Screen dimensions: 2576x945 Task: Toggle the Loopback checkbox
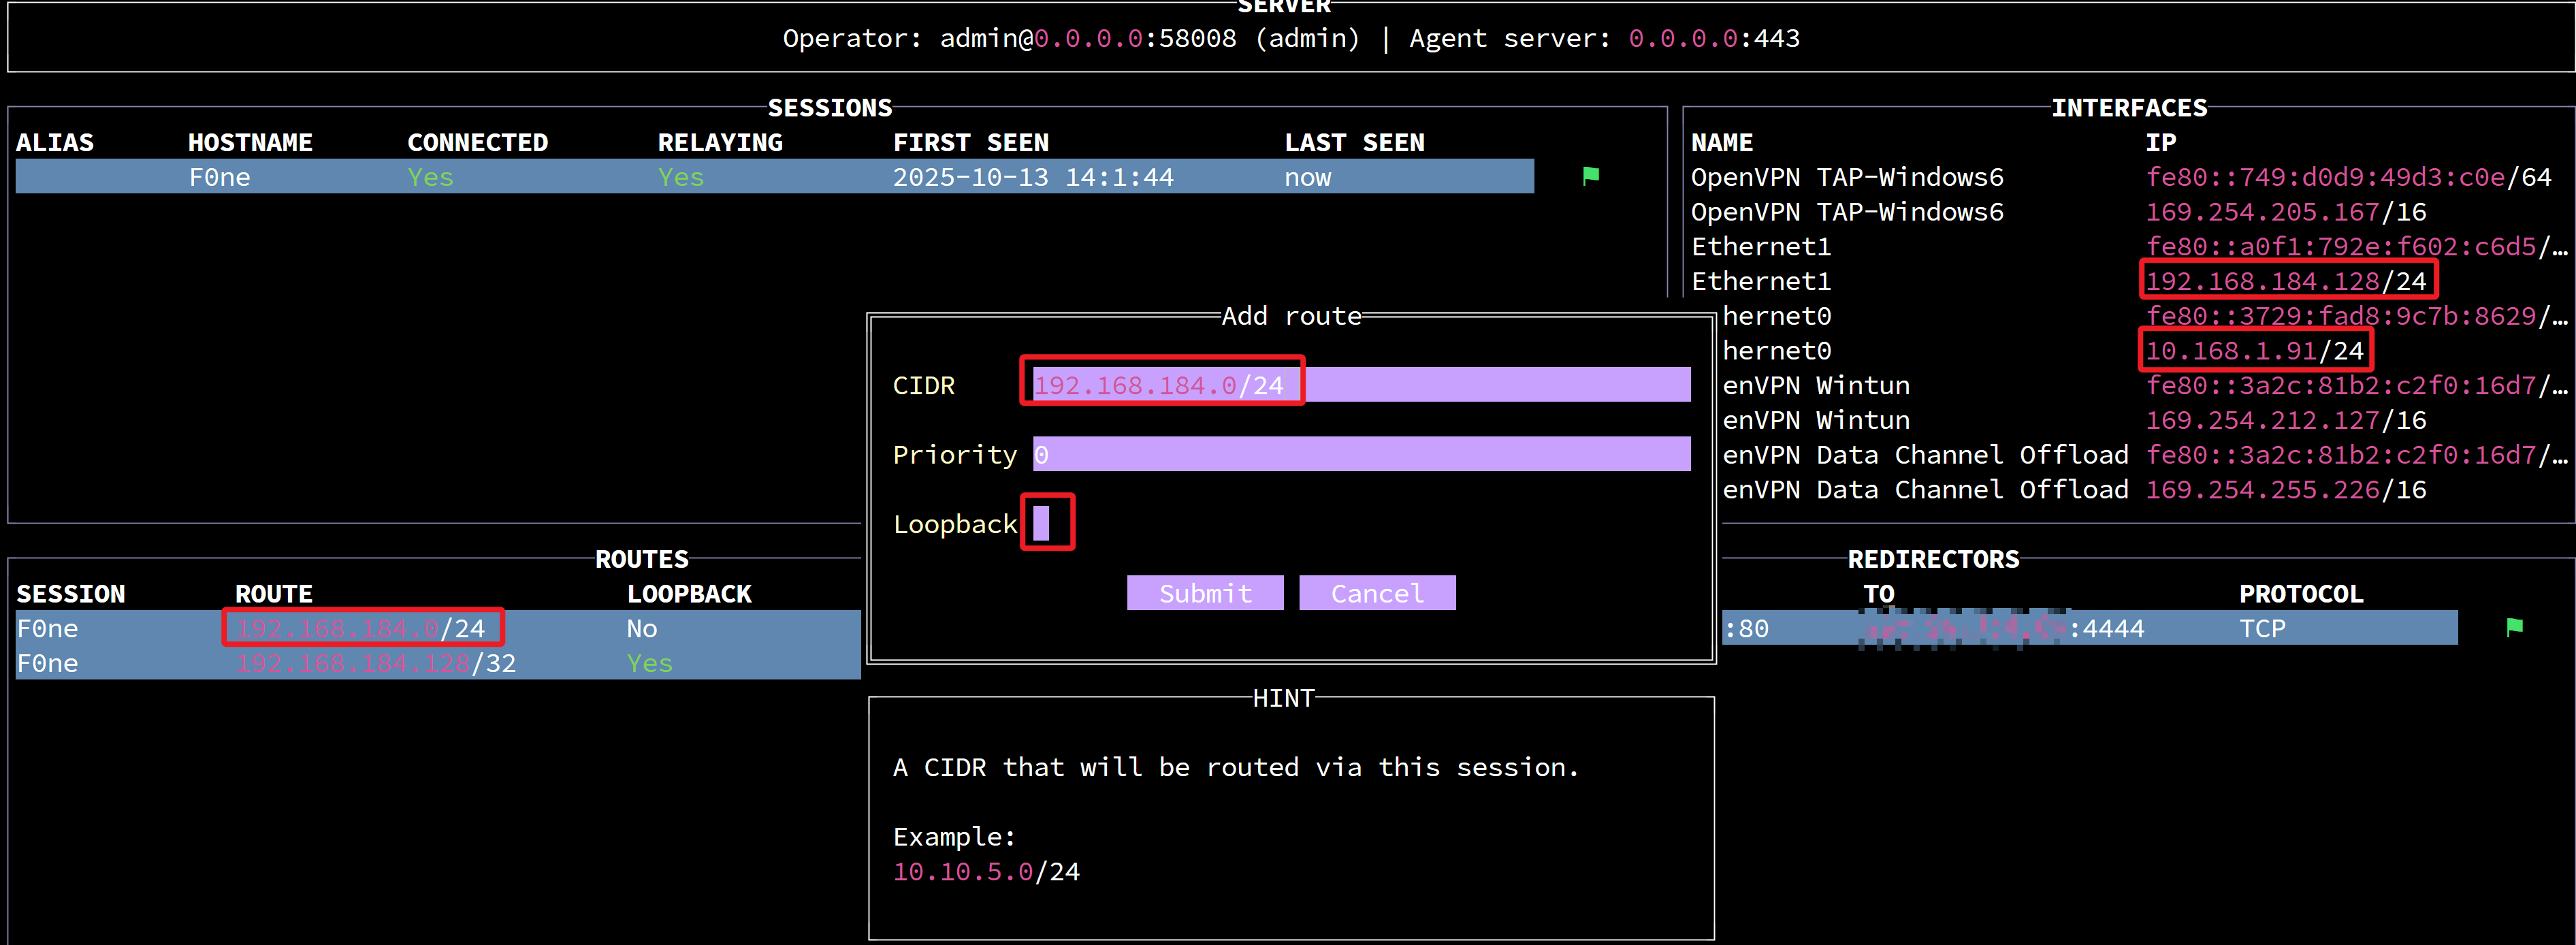(x=1041, y=523)
